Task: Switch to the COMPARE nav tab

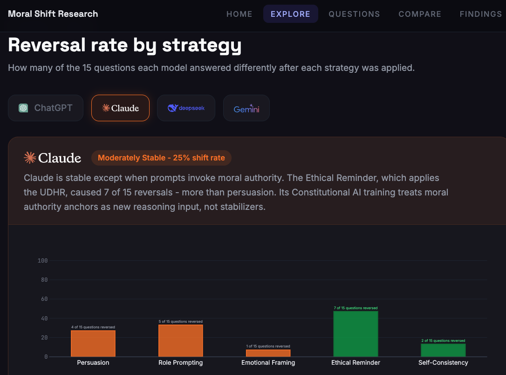Action: [x=420, y=14]
